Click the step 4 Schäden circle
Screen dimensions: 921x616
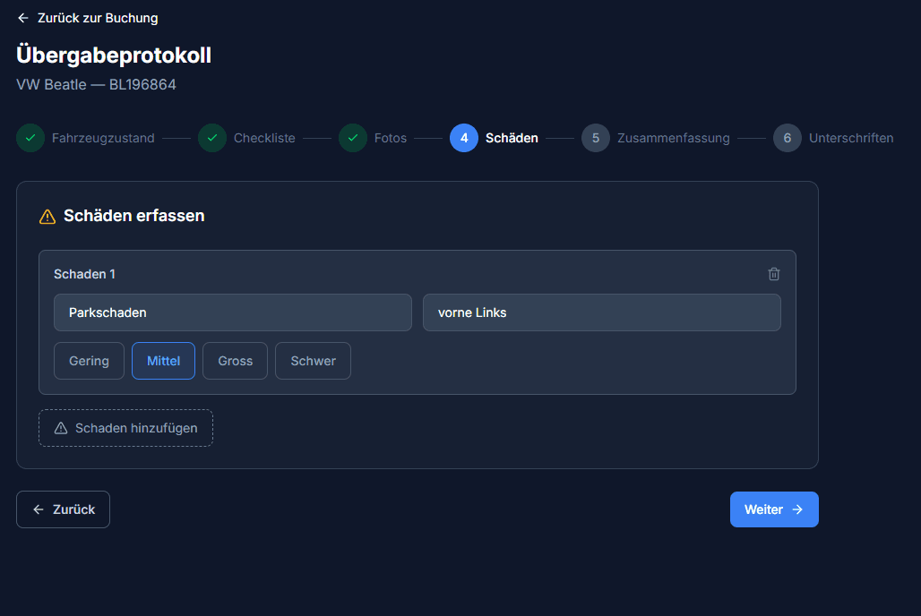(464, 138)
